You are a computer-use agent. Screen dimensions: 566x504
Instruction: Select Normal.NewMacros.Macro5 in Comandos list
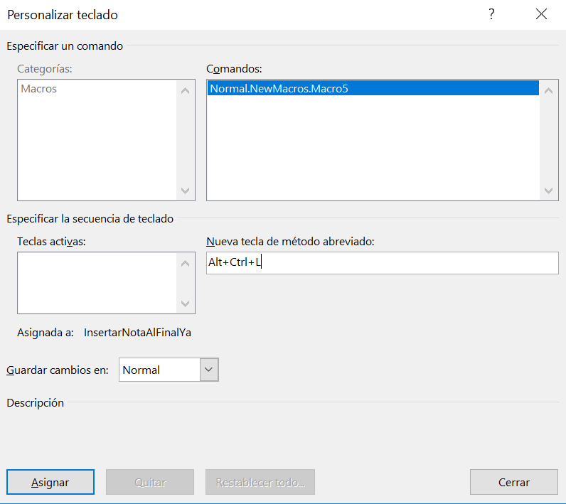[373, 88]
